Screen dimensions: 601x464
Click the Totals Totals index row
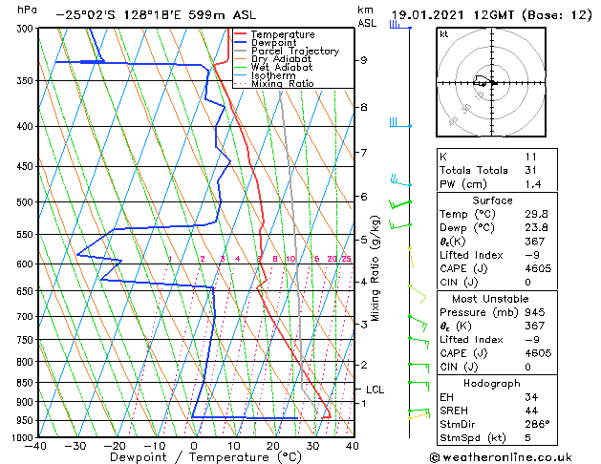pos(497,170)
